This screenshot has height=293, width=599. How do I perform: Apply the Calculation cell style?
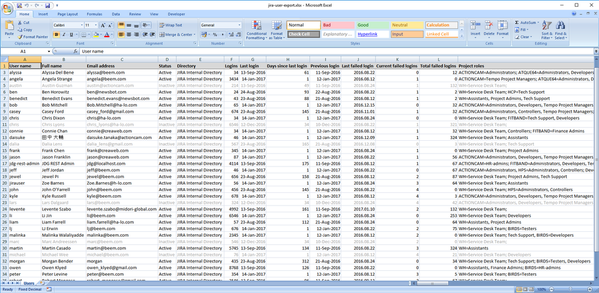point(441,25)
